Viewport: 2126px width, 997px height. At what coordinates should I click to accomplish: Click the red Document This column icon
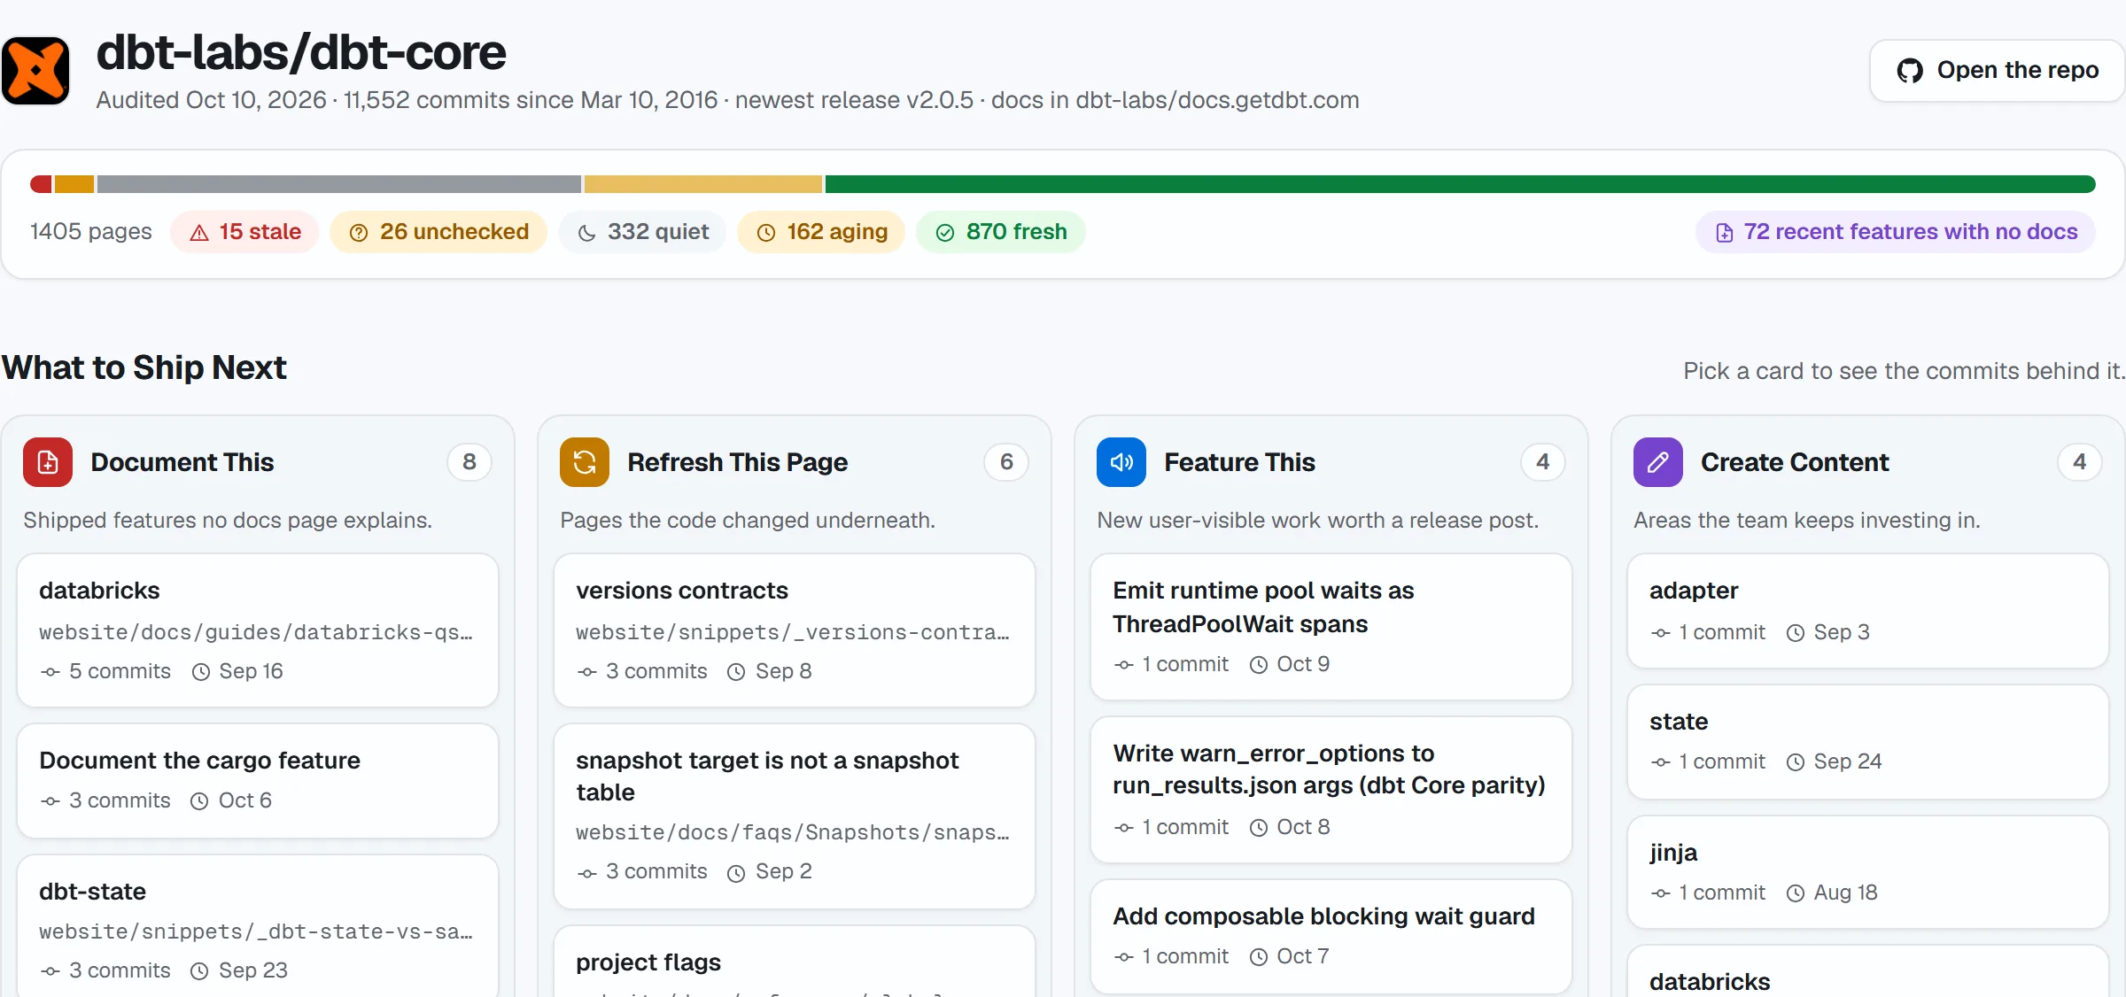[x=48, y=462]
